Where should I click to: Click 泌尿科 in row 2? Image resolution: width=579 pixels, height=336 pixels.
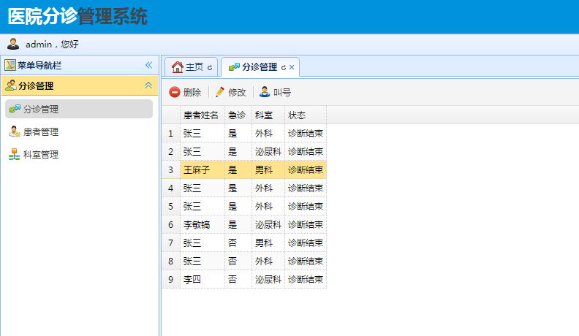[x=268, y=152]
